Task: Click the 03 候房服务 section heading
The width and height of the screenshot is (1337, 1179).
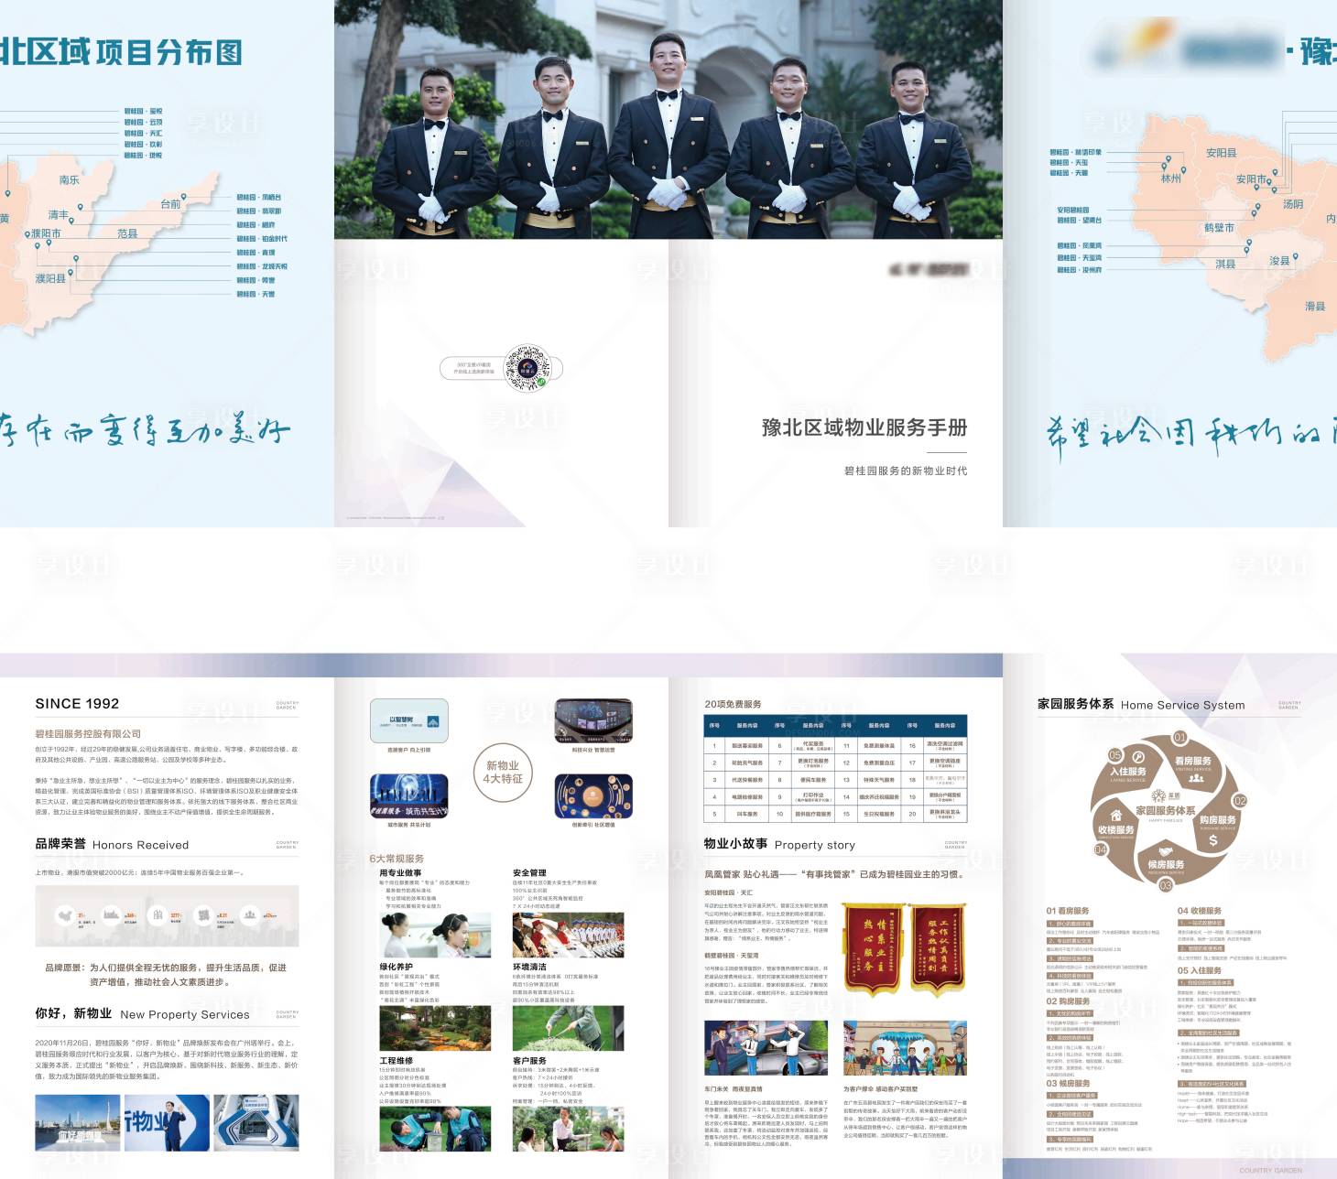Action: (x=1068, y=1083)
